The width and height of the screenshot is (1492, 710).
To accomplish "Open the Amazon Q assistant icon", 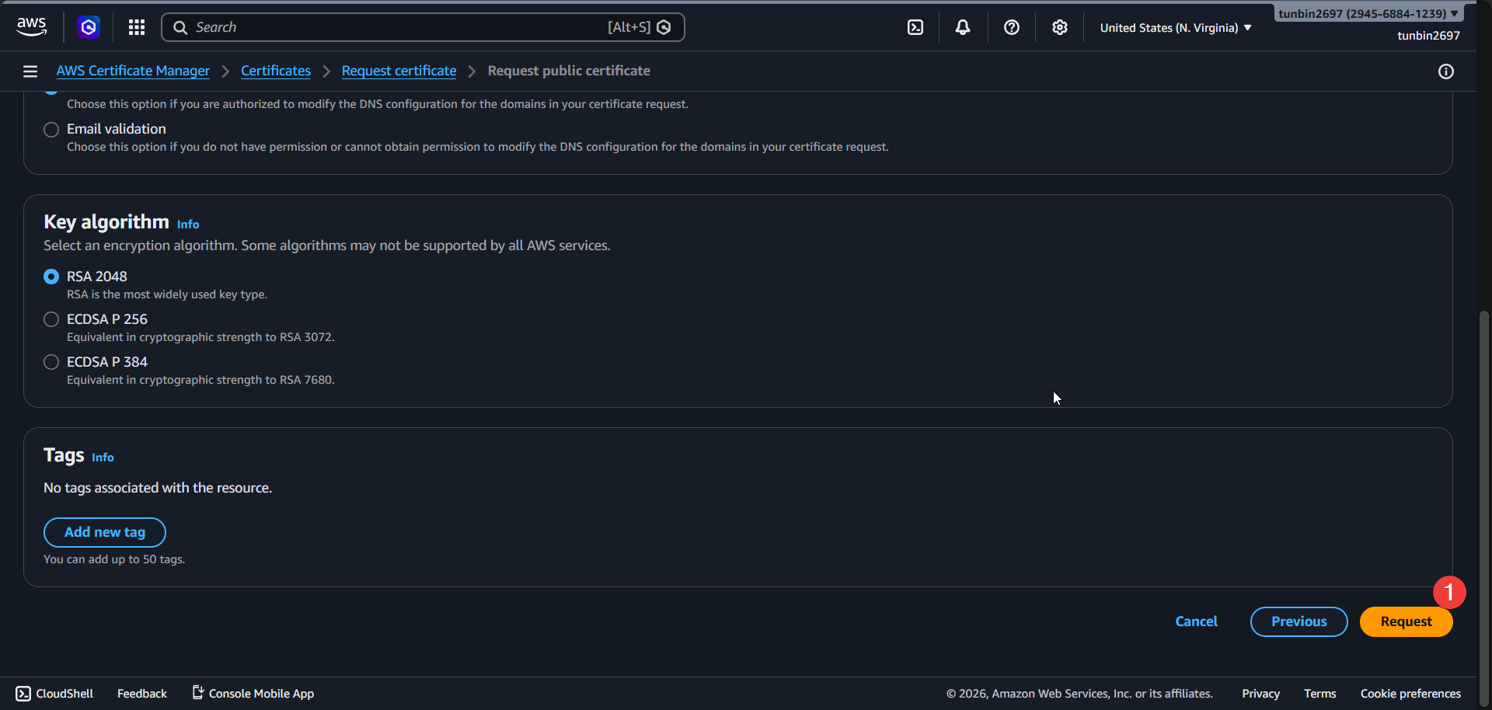I will coord(89,27).
